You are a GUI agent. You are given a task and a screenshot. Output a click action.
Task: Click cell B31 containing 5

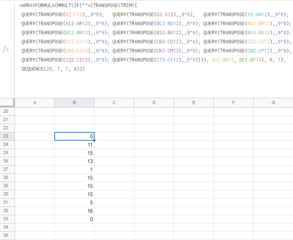tap(74, 203)
